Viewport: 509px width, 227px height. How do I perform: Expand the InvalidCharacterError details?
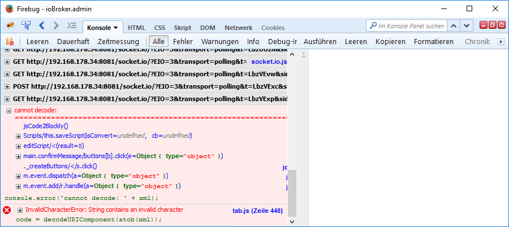20,210
